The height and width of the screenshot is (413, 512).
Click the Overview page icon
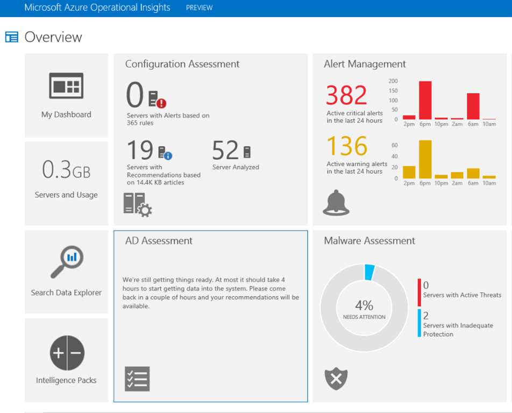pos(11,37)
